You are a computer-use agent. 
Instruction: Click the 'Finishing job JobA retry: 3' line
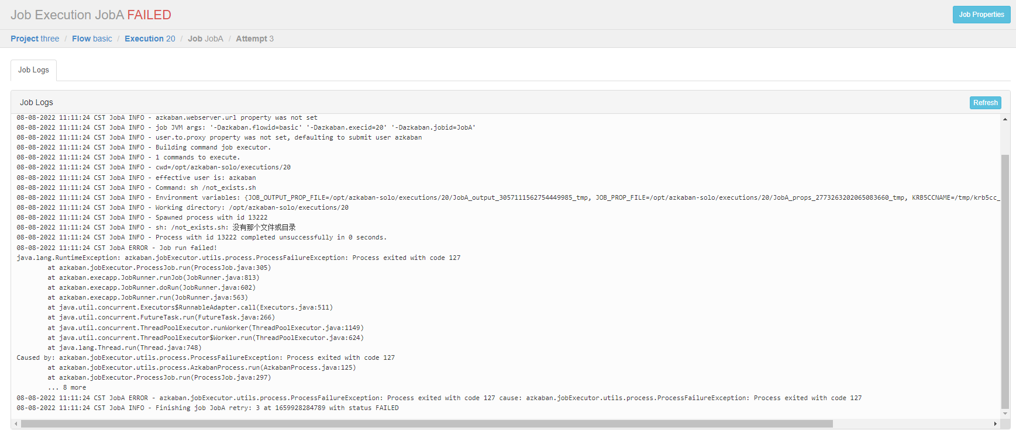[208, 408]
